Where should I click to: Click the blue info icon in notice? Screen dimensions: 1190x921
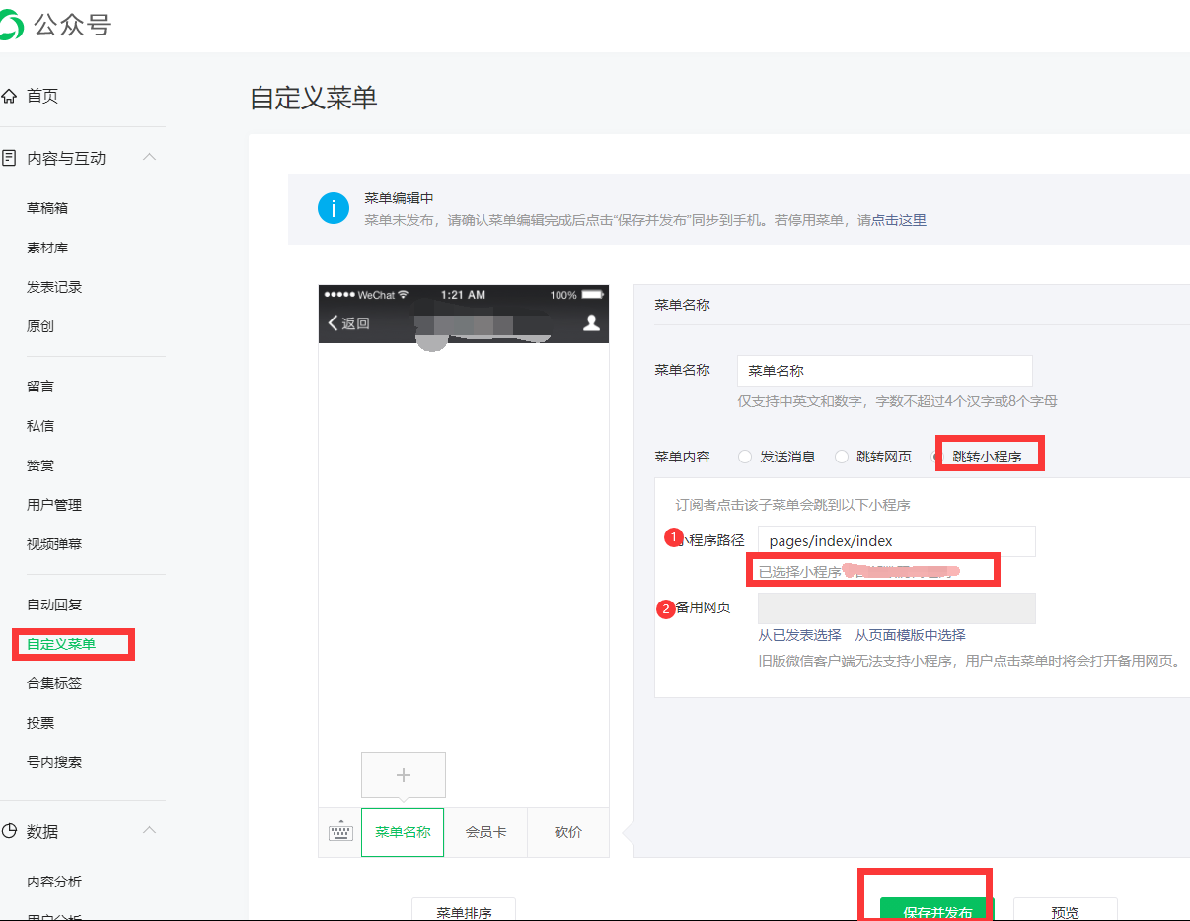334,208
